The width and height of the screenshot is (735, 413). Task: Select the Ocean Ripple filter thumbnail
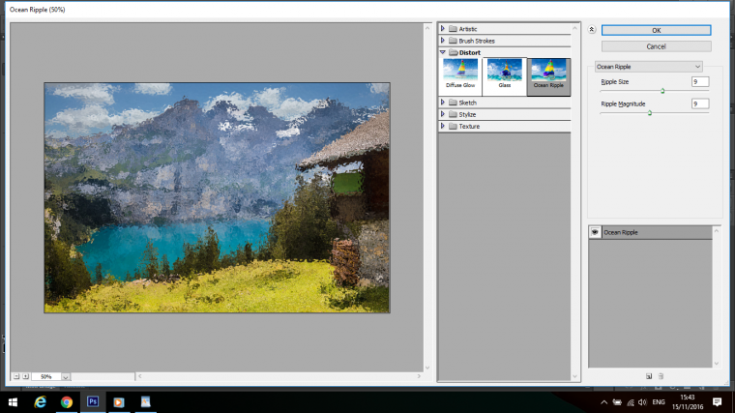coord(548,76)
